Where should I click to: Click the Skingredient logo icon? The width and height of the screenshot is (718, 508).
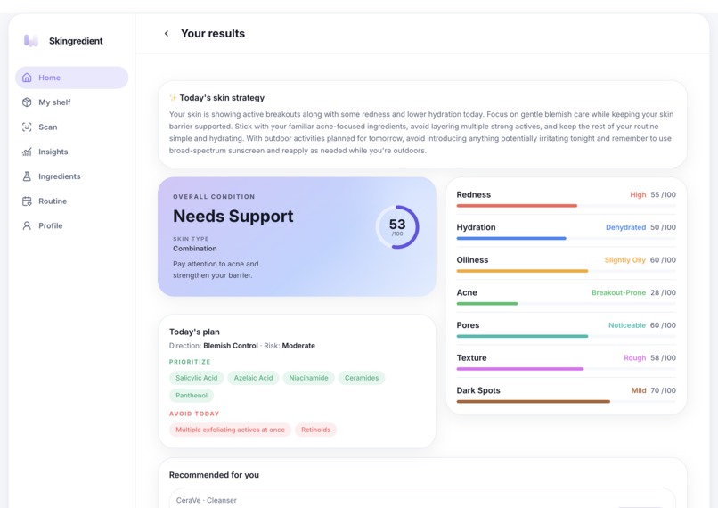(30, 41)
